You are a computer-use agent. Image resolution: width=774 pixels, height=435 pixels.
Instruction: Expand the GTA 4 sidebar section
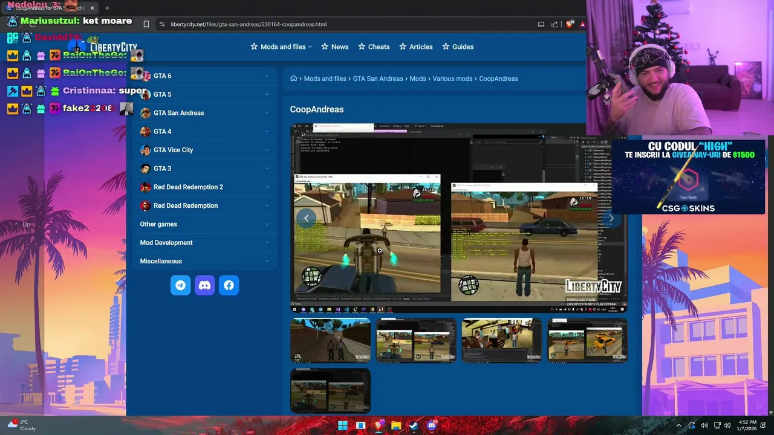pos(267,131)
